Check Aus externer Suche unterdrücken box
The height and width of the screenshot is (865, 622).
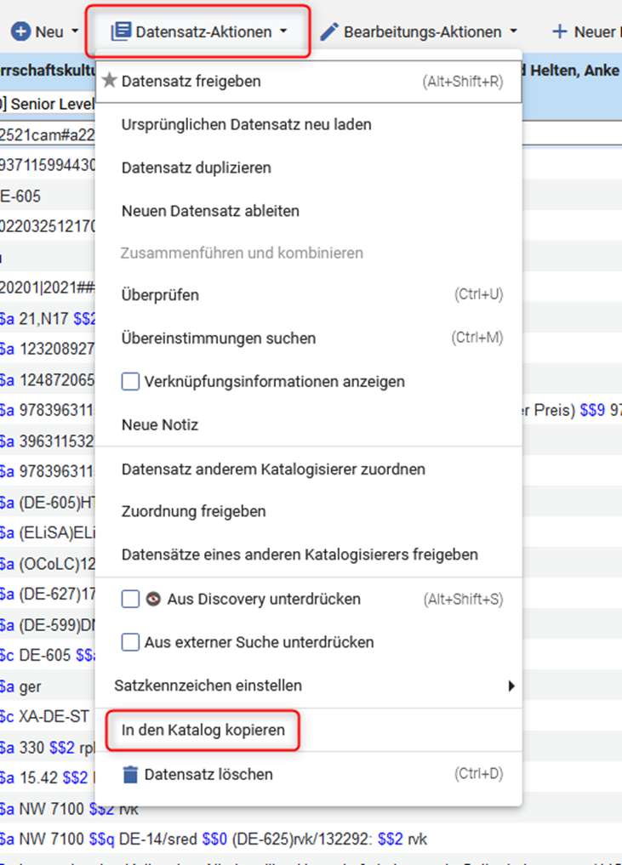pos(130,642)
